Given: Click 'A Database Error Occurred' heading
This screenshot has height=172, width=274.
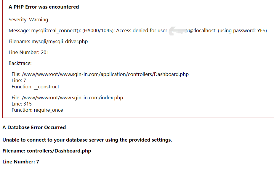Looking at the screenshot, I should [34, 127].
